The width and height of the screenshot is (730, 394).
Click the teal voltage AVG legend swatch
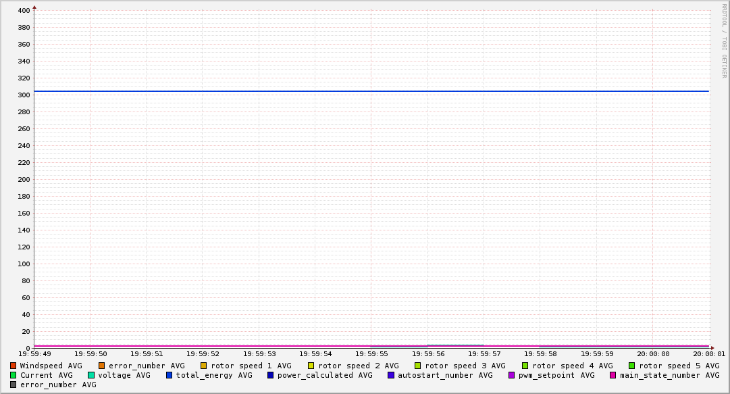[91, 375]
